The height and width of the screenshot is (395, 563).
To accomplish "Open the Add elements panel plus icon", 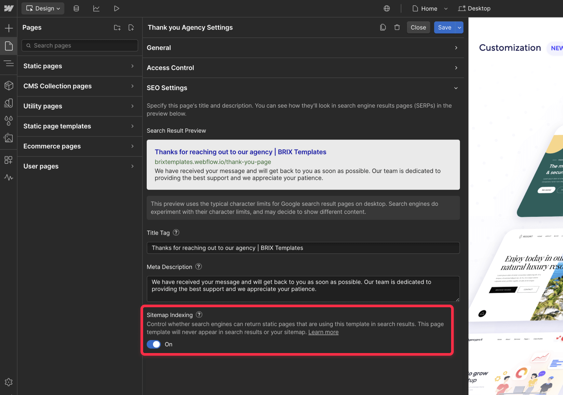I will tap(9, 28).
